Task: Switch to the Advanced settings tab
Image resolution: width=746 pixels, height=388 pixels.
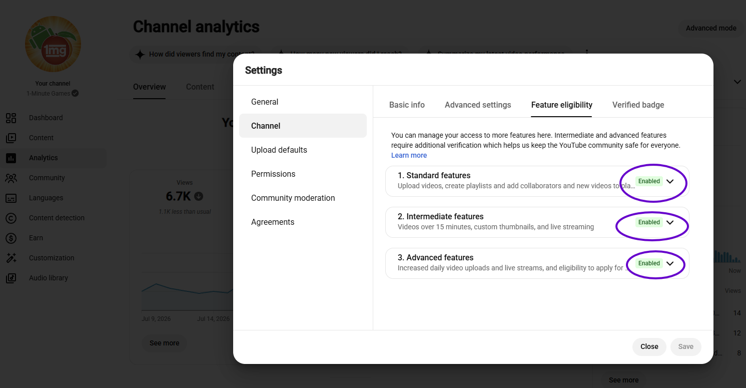Action: pyautogui.click(x=478, y=105)
